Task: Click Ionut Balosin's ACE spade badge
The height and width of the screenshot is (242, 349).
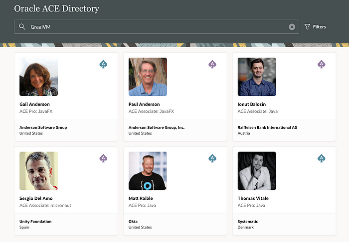Action: pos(322,64)
